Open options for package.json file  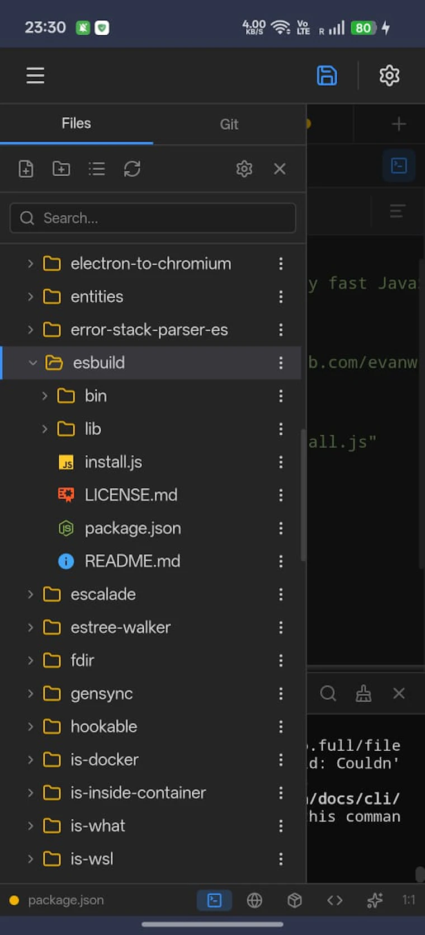[x=281, y=528]
